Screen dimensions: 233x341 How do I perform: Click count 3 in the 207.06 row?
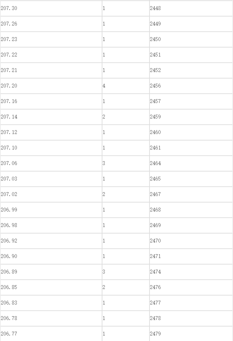pyautogui.click(x=126, y=163)
